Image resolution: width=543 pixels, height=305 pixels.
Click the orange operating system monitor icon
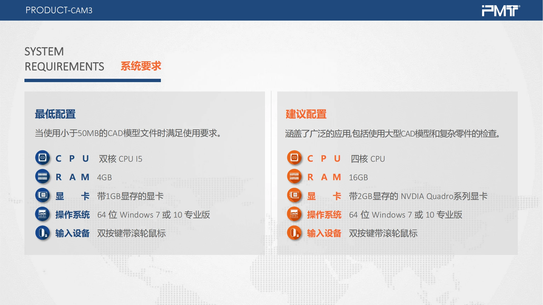coord(294,214)
